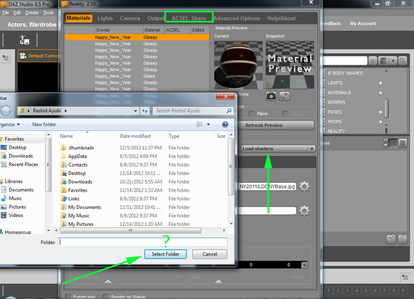
Task: Select the Glass material row for Happy_New_Year
Action: tap(137, 76)
